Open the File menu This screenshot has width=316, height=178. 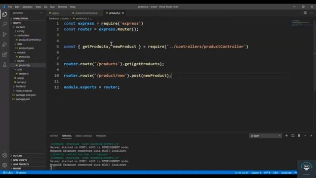10,6
